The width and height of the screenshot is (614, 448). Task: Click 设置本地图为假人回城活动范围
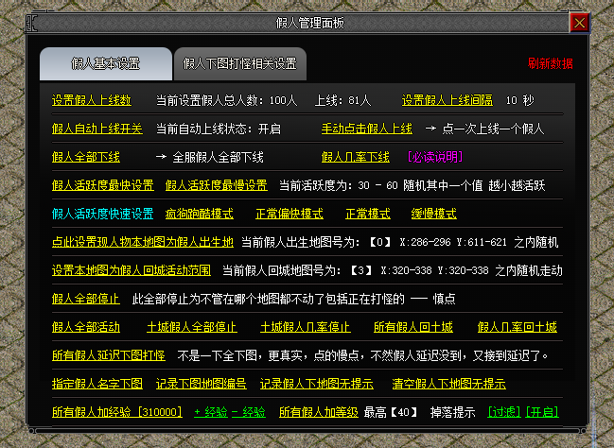[x=132, y=270]
